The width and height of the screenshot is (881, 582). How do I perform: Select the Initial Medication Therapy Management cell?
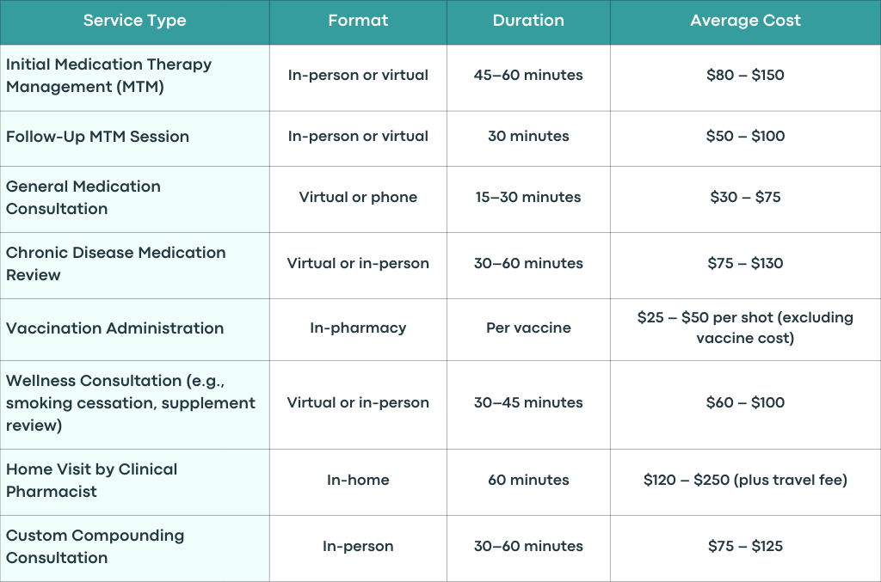135,78
